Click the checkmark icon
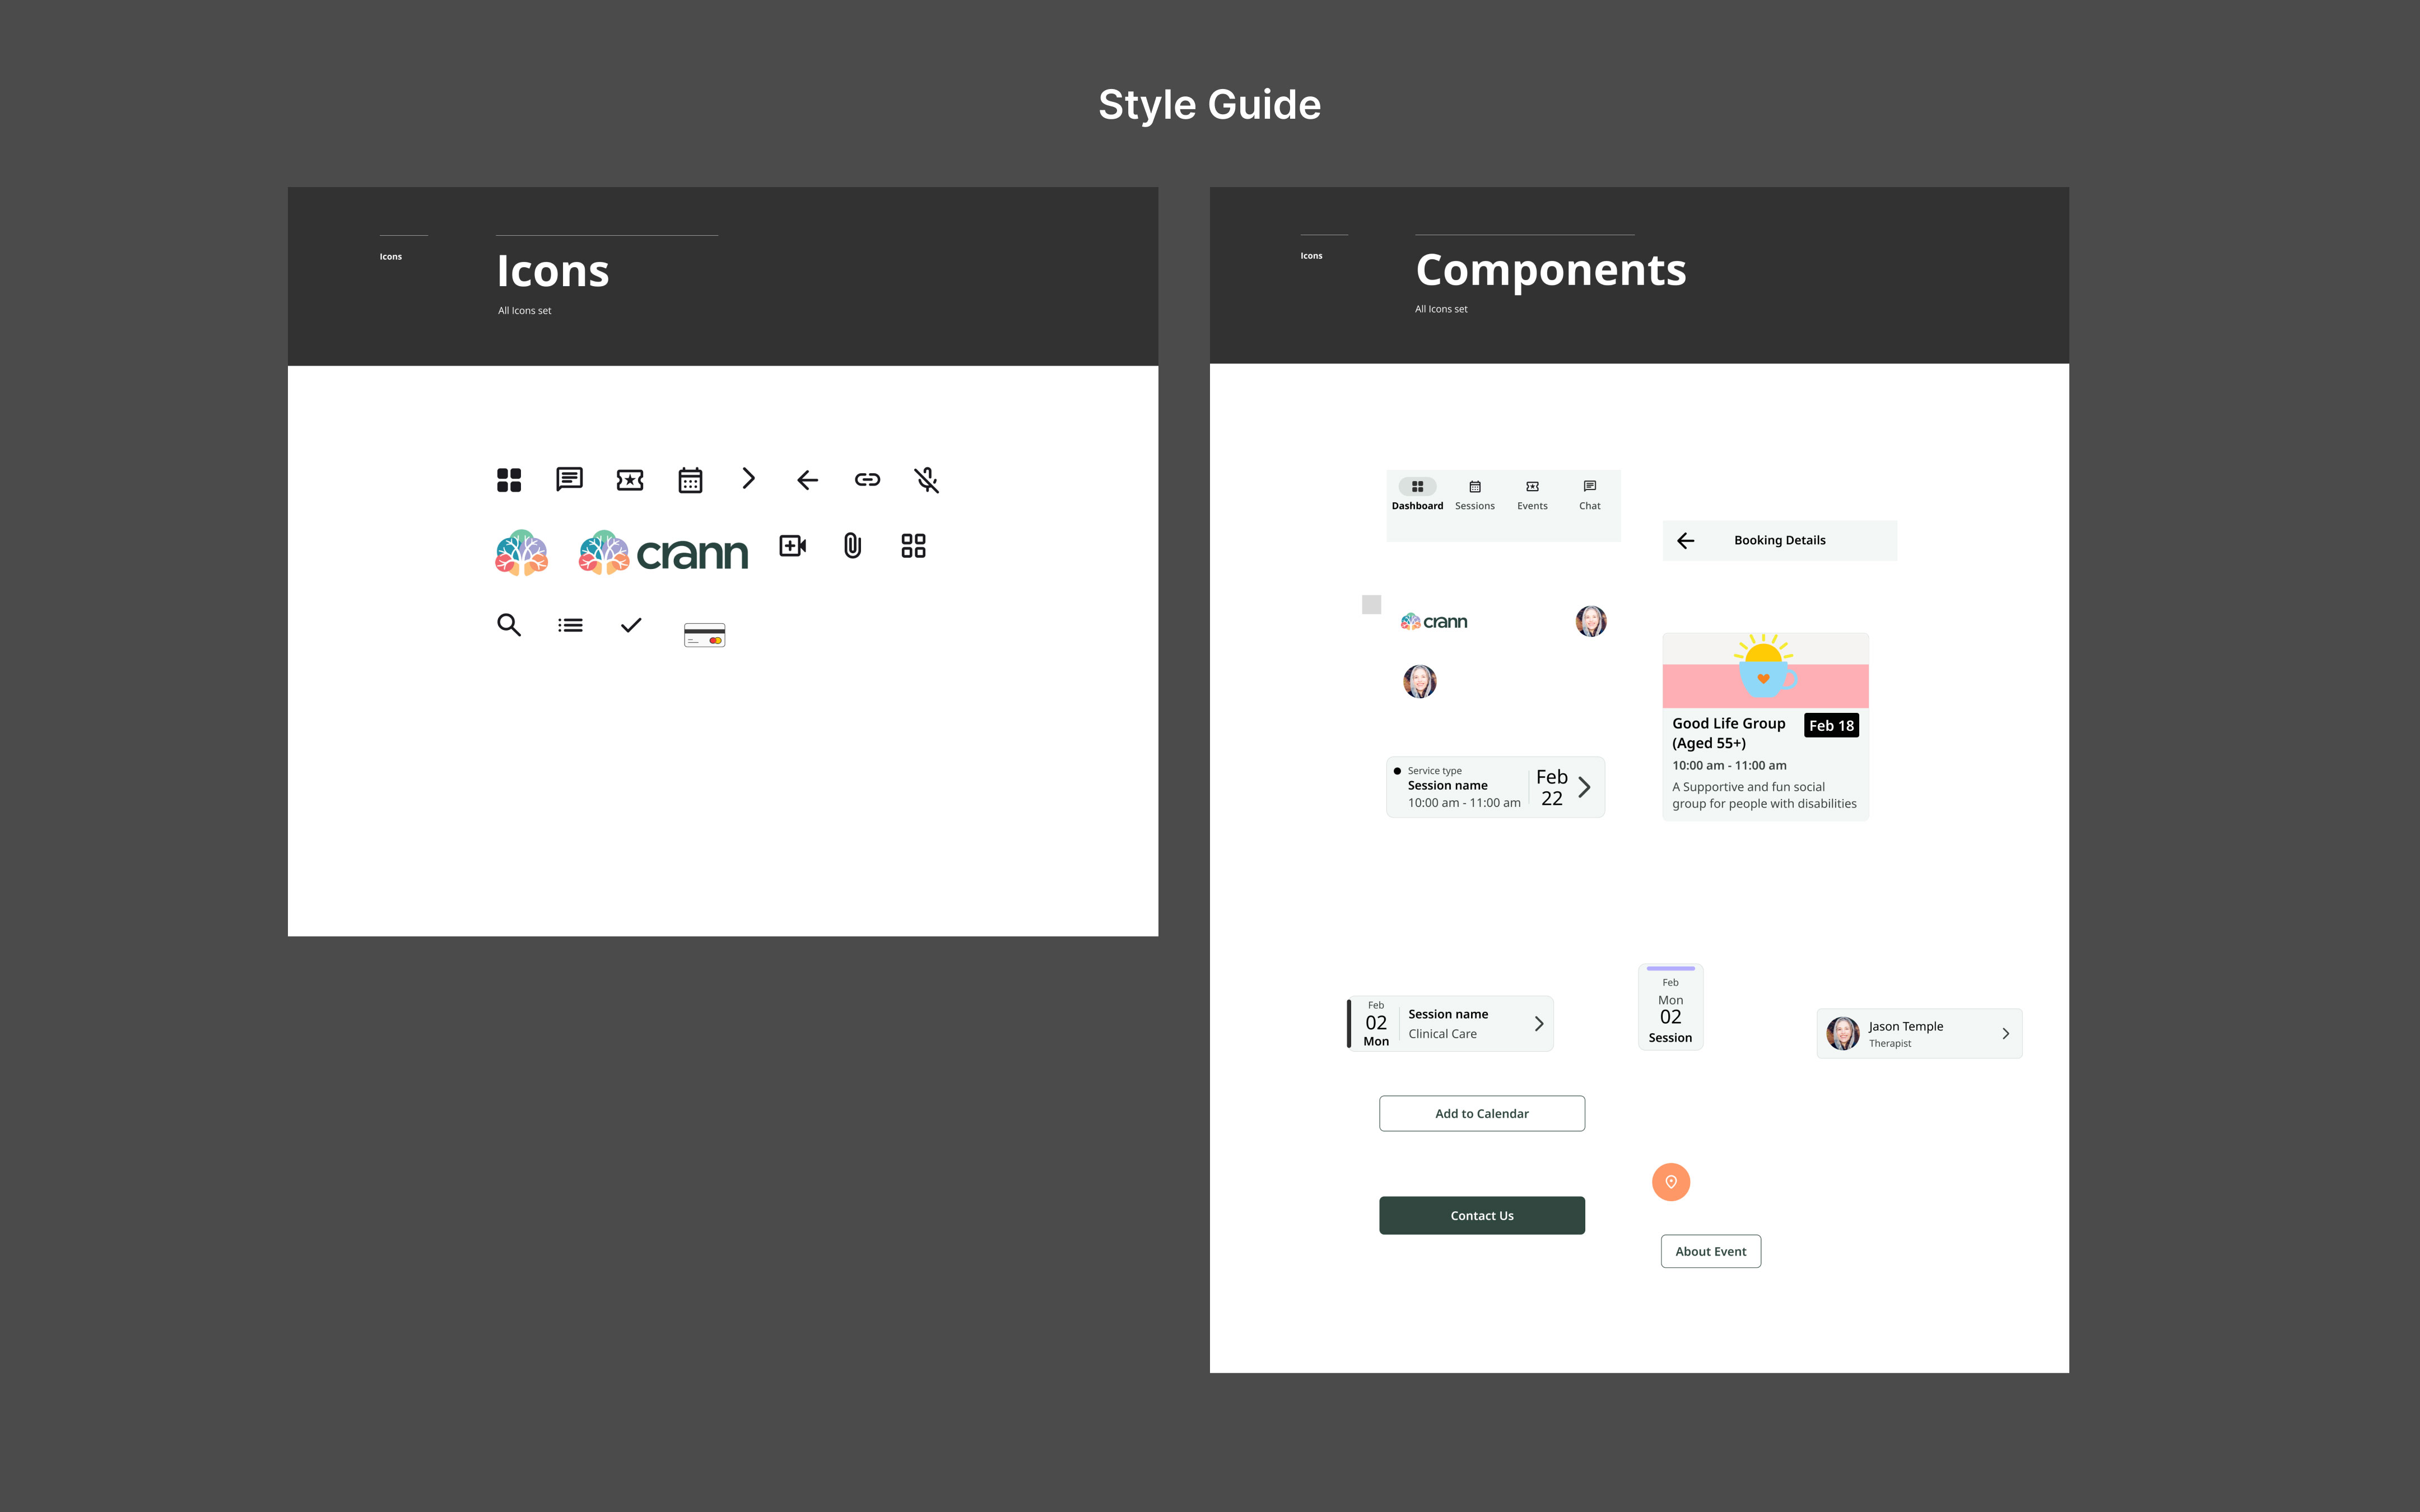The width and height of the screenshot is (2420, 1512). tap(631, 625)
